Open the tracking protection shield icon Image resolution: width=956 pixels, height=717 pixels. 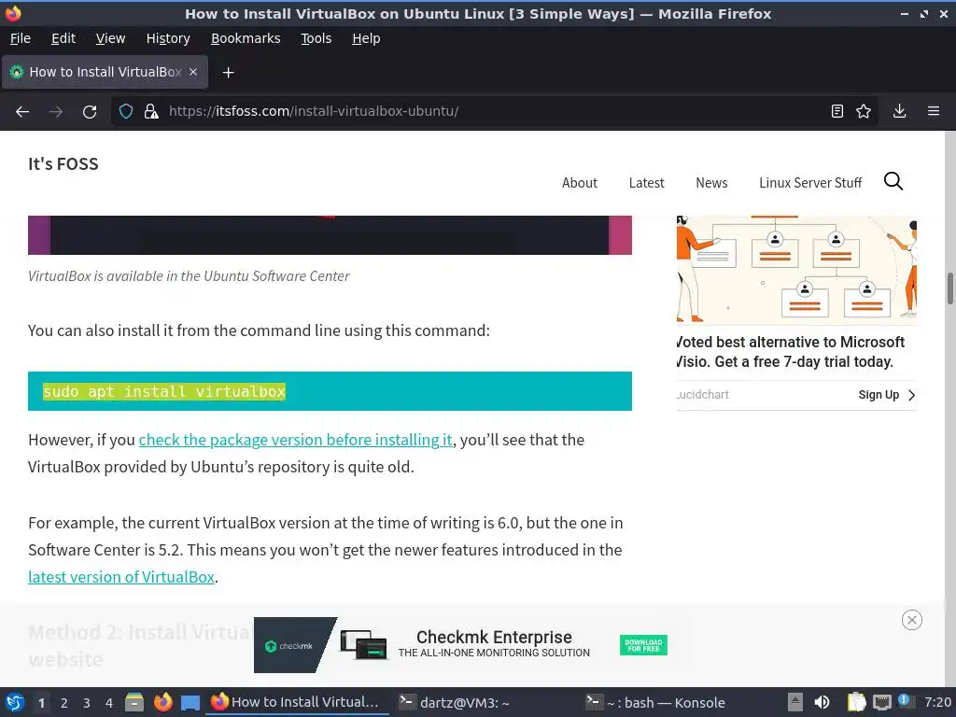click(x=126, y=112)
